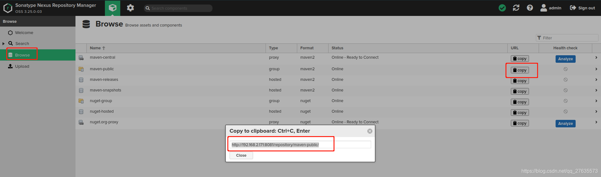Image resolution: width=601 pixels, height=177 pixels.
Task: Click the nuget-hosted repository icon
Action: 81,112
